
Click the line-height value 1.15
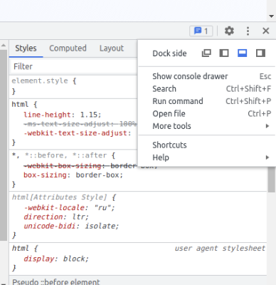pyautogui.click(x=89, y=115)
